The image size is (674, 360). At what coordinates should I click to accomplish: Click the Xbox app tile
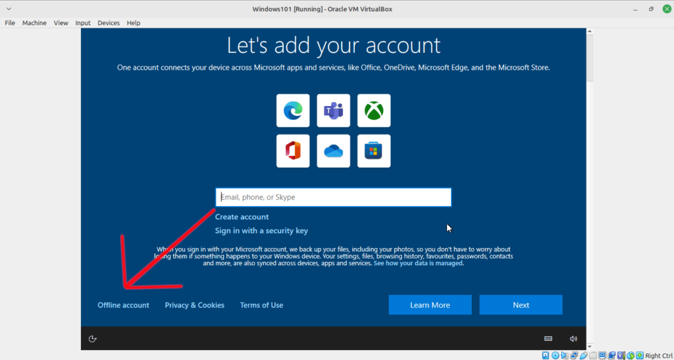pos(374,111)
